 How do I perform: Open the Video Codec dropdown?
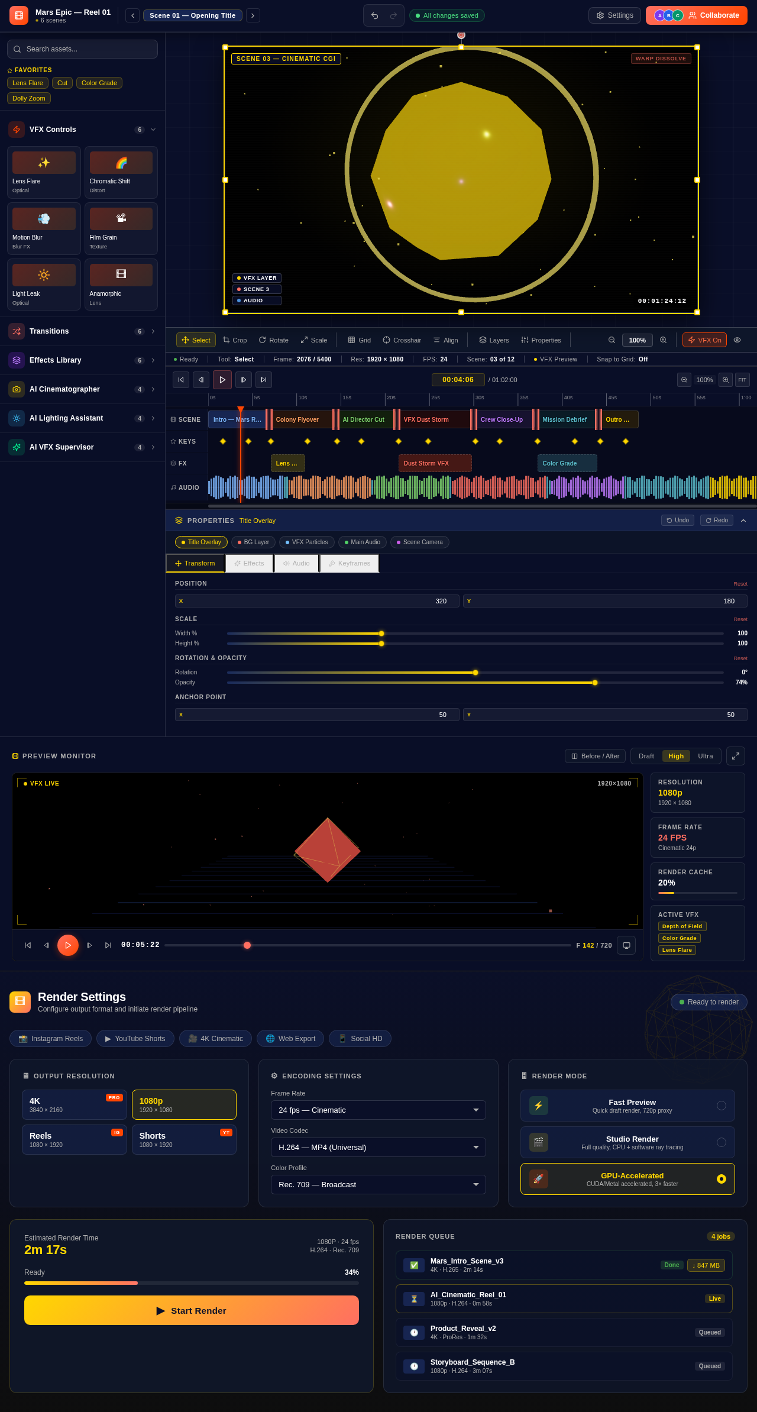[x=378, y=1147]
